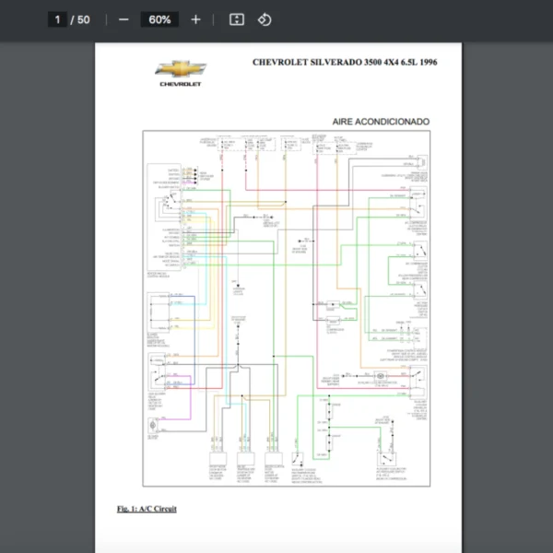The width and height of the screenshot is (553, 553).
Task: Click the 'Fig. 1: A/C Circuit' caption
Action: [x=147, y=509]
